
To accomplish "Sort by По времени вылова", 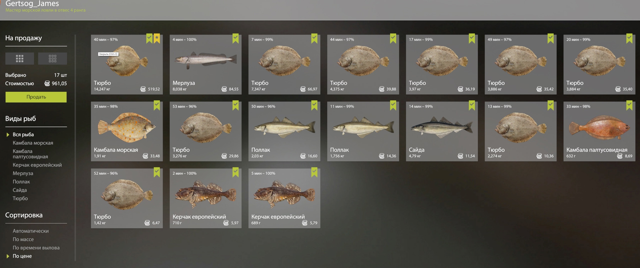I will click(x=36, y=248).
